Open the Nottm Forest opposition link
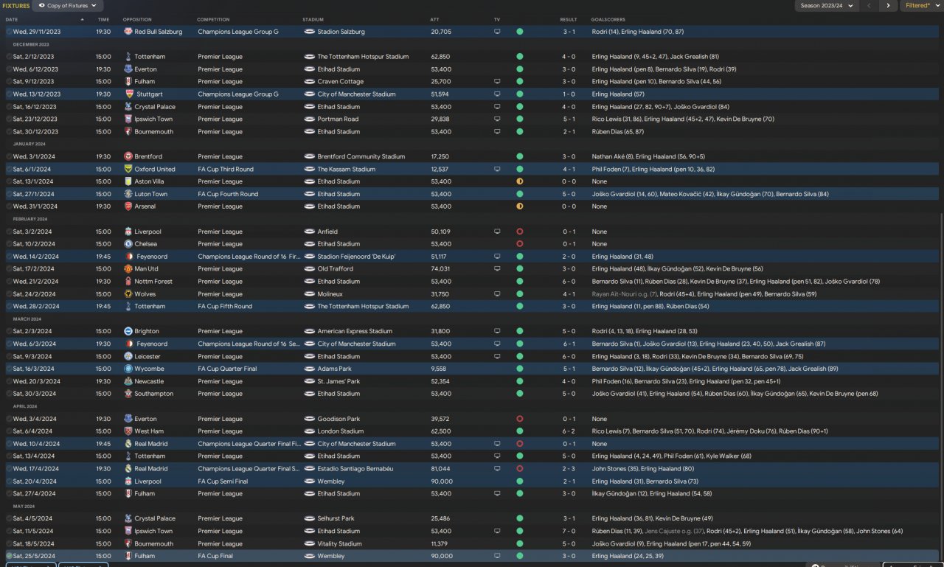Viewport: 944px width, 567px height. 153,282
